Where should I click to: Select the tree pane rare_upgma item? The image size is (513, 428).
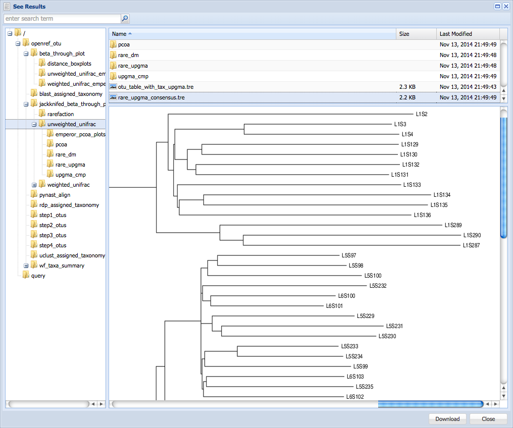pyautogui.click(x=70, y=165)
